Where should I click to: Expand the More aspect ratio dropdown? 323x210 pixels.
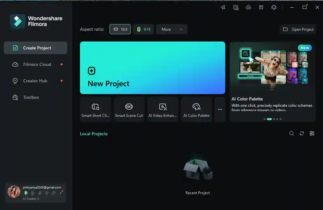172,29
